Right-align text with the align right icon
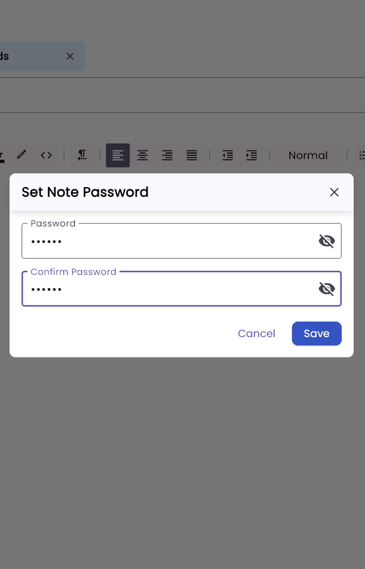 pos(167,155)
